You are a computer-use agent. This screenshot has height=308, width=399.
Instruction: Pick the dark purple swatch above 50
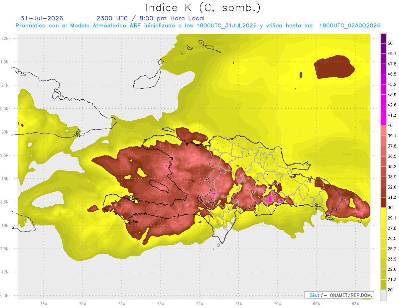(383, 38)
